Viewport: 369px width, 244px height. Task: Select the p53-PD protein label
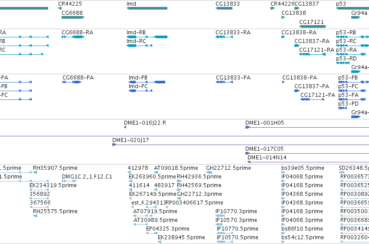pos(348,104)
